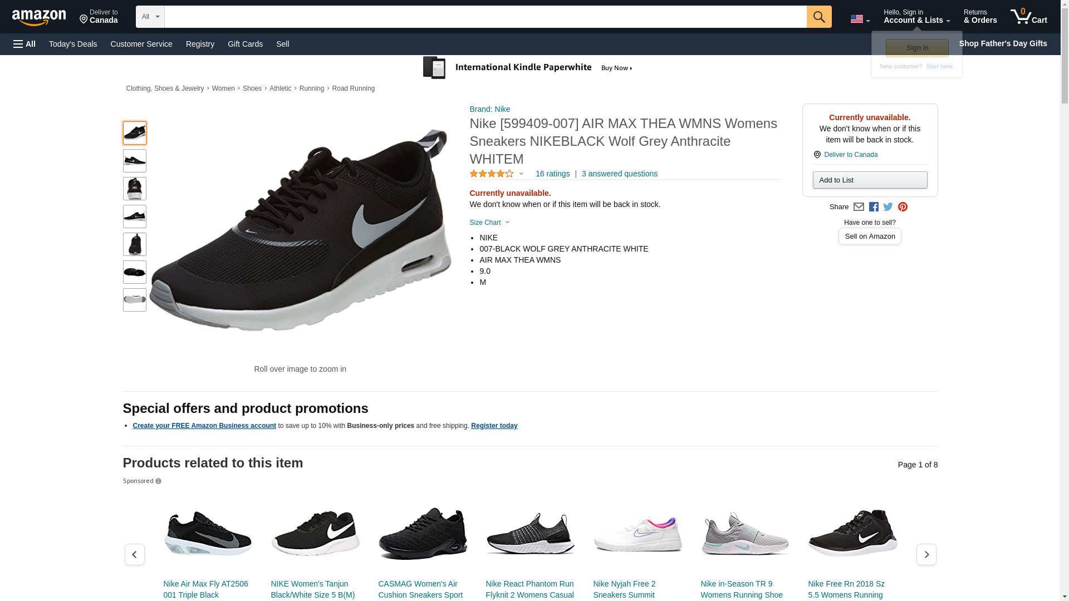Open the language flag dropdown
1069x601 pixels.
(x=860, y=19)
